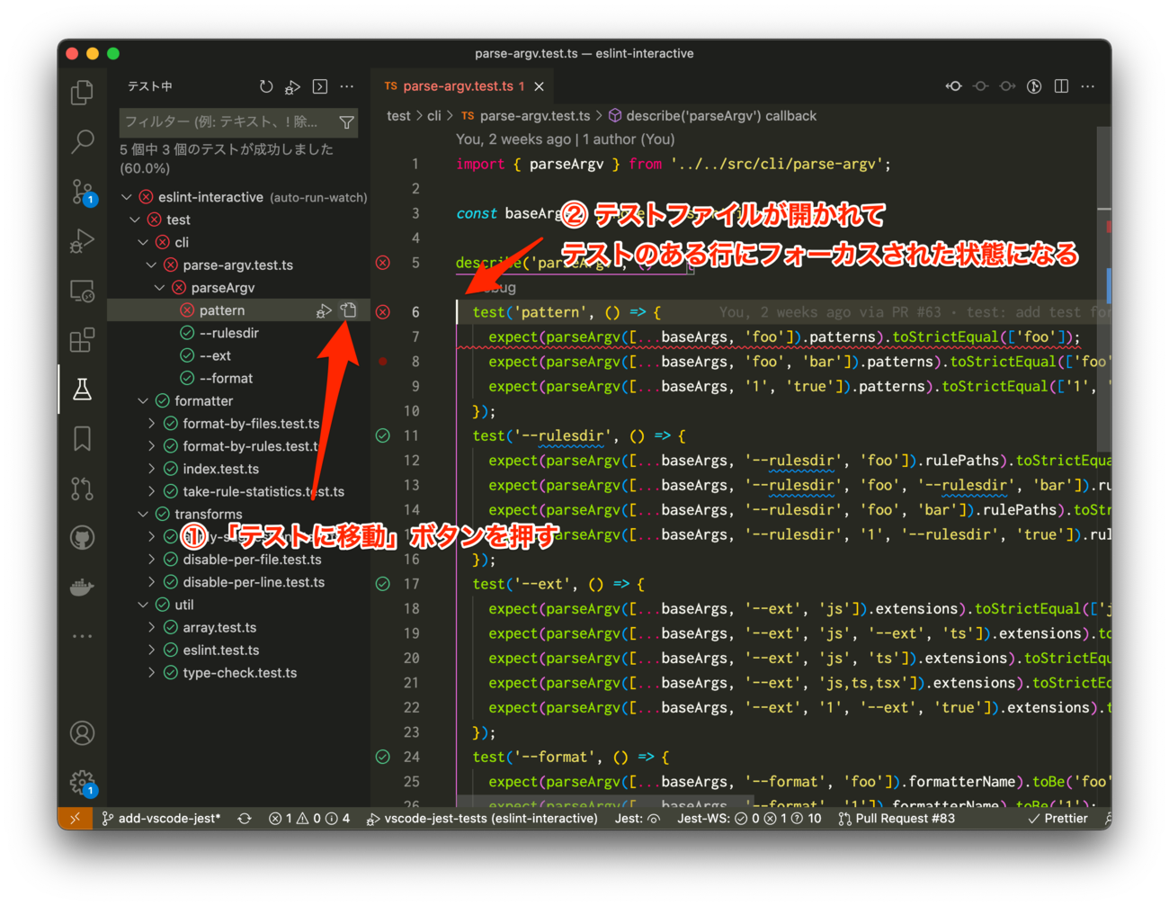1169x906 pixels.
Task: Debug the pattern test from tree row
Action: click(x=324, y=310)
